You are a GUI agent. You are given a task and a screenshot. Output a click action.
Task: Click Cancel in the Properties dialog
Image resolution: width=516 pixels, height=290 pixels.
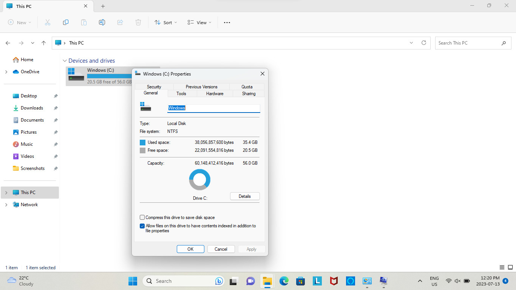(221, 249)
